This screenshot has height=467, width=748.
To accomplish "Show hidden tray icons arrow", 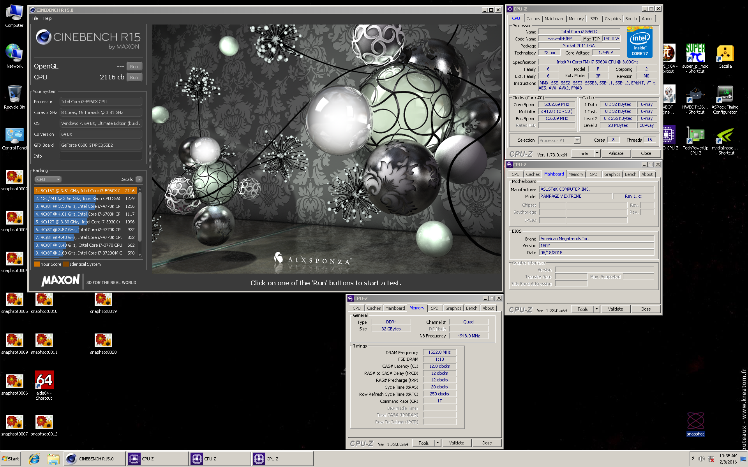I will point(693,458).
